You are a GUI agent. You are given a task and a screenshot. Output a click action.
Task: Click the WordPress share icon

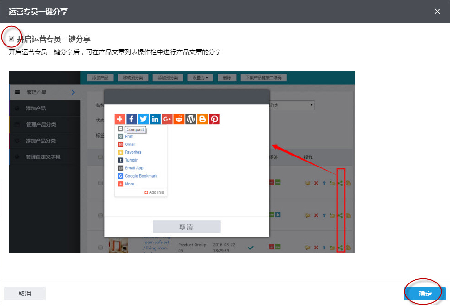click(190, 119)
